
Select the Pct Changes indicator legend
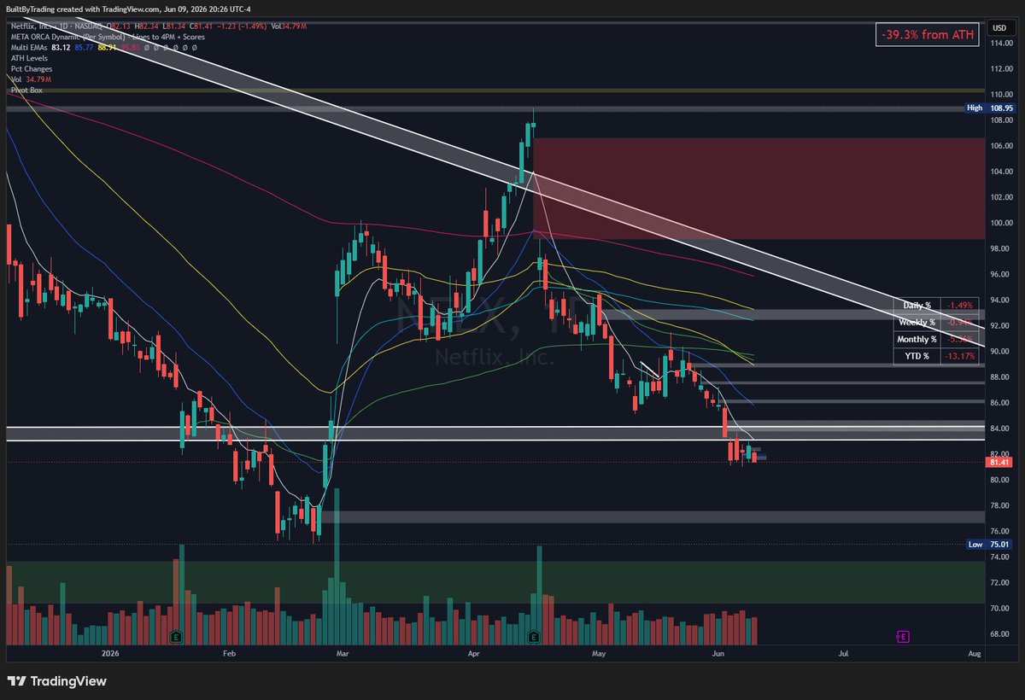(31, 68)
